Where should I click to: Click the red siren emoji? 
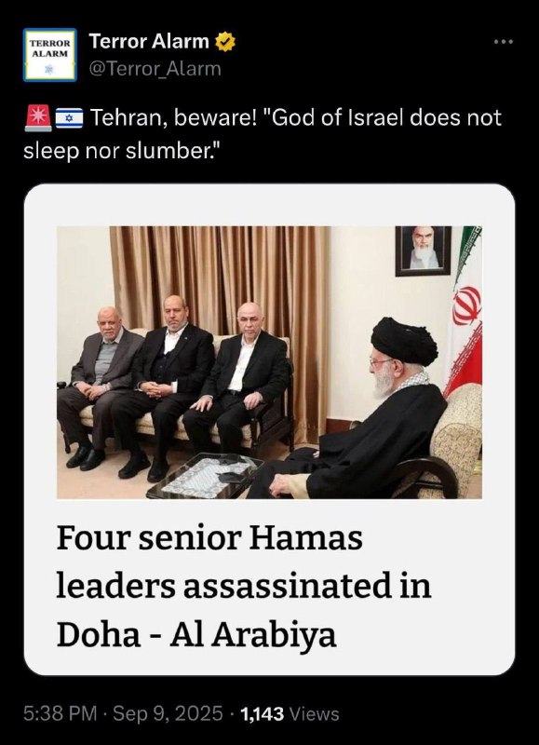(37, 119)
